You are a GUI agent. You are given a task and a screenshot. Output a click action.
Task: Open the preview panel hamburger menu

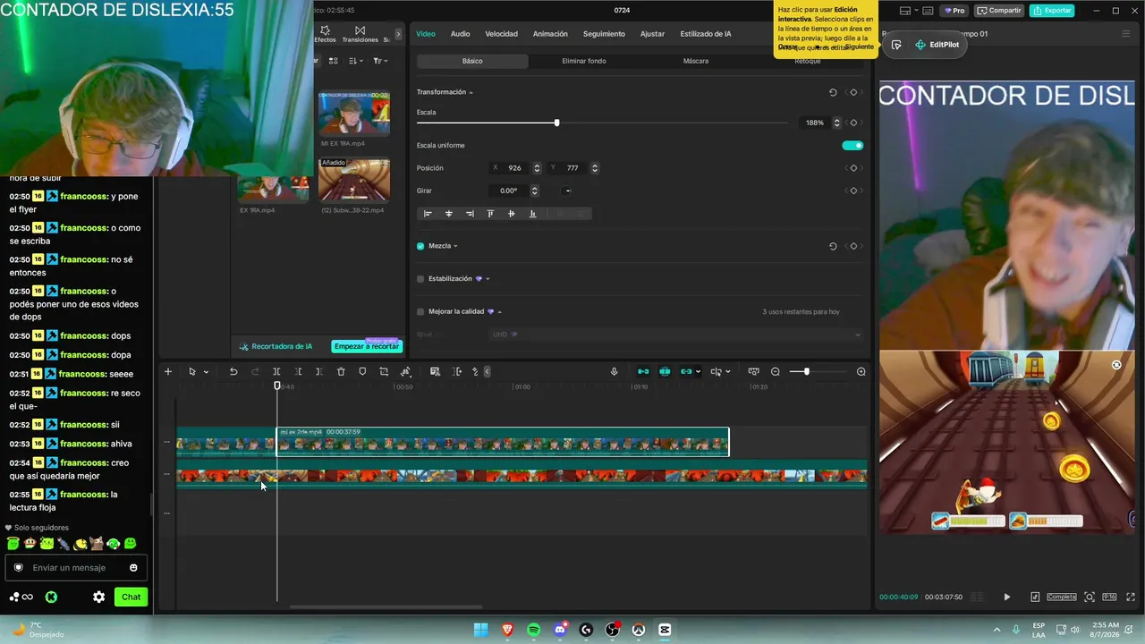pos(1125,34)
